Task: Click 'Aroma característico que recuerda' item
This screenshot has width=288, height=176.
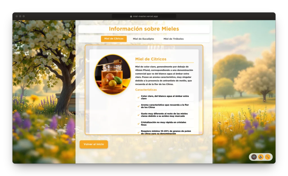Action: tap(164, 106)
